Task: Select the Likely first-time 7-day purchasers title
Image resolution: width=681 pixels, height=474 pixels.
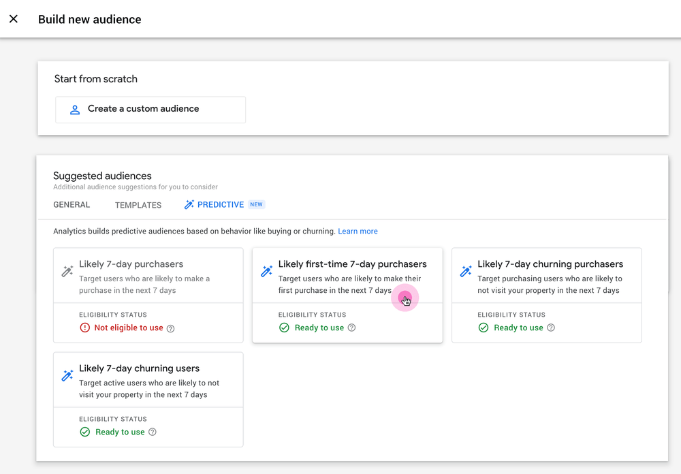Action: point(352,264)
